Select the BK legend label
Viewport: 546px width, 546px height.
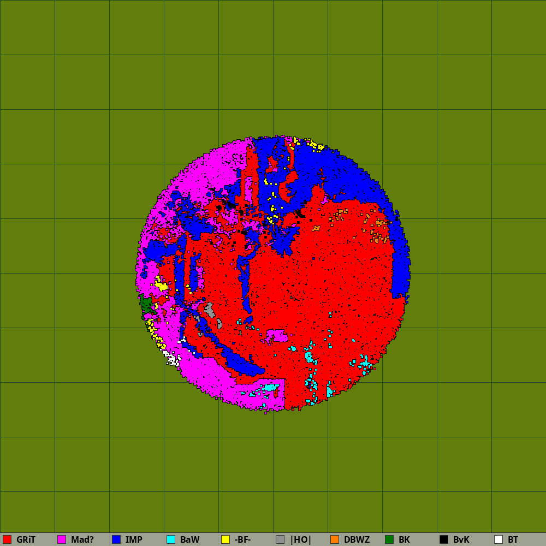pyautogui.click(x=404, y=539)
